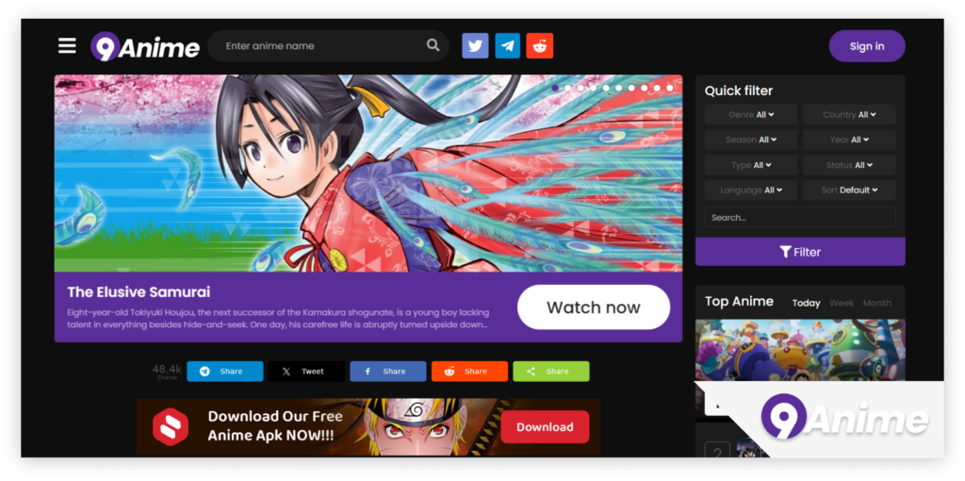The image size is (965, 481).
Task: Click the Elusive Samurai description text
Action: click(278, 318)
